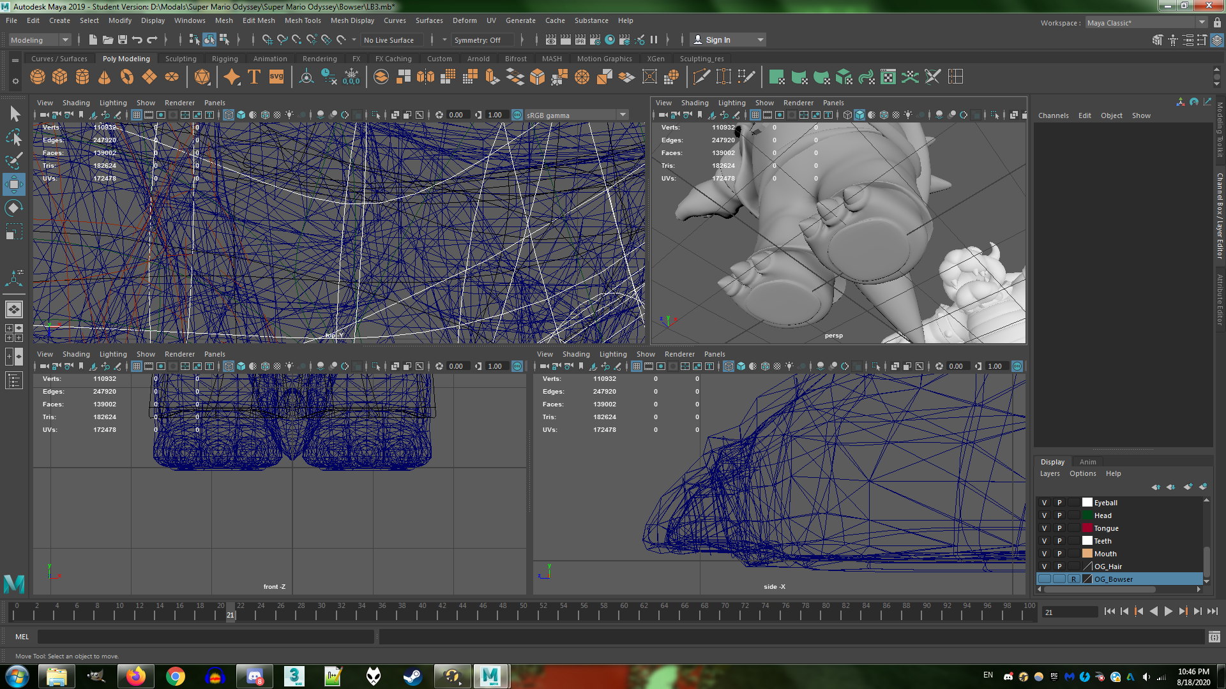
Task: Toggle R display type on OG_Bowser layer
Action: click(1074, 579)
